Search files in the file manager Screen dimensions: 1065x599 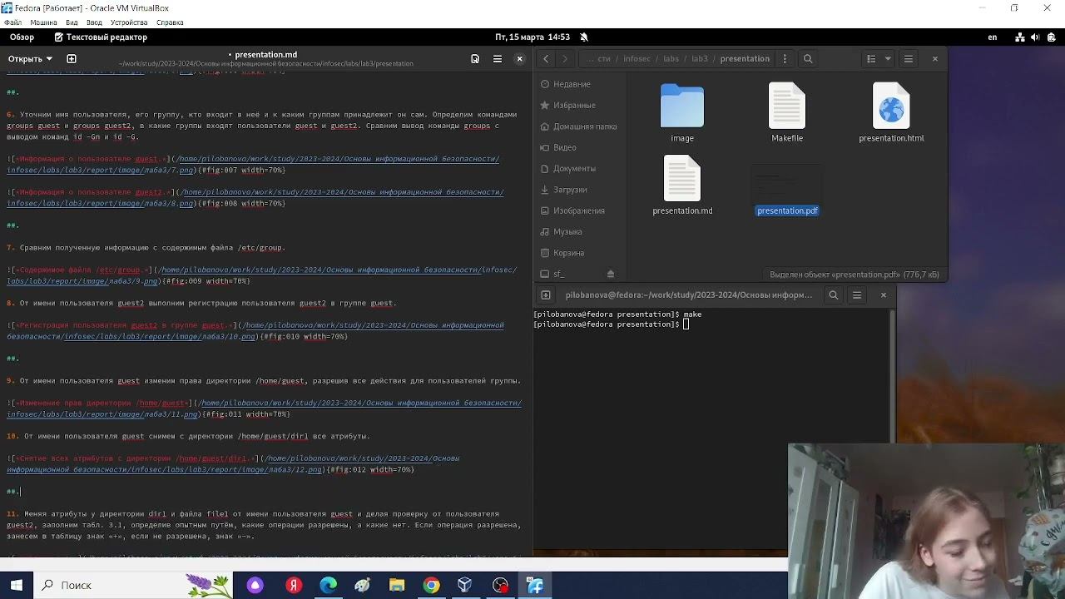tap(808, 59)
